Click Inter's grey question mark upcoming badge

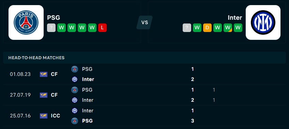coord(187,28)
